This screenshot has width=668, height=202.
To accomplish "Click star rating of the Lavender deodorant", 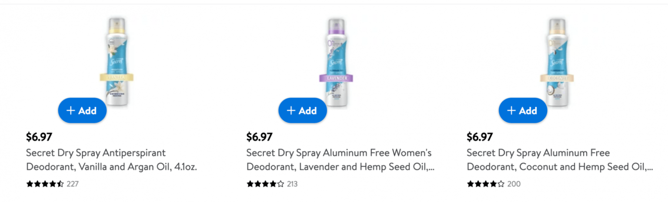I will pyautogui.click(x=265, y=184).
